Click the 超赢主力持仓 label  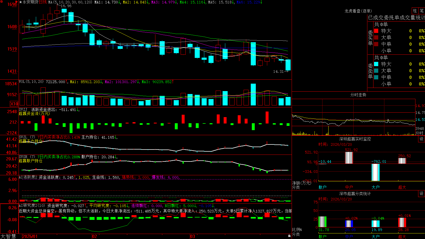[x=31, y=141]
